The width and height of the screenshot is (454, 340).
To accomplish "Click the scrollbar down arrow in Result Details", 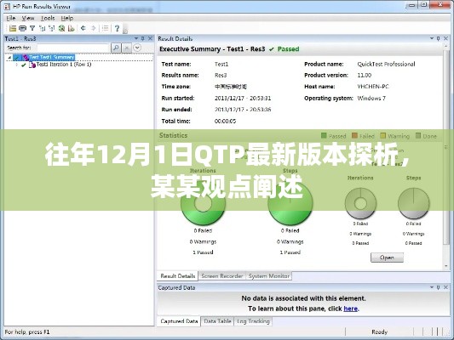I will point(446,266).
